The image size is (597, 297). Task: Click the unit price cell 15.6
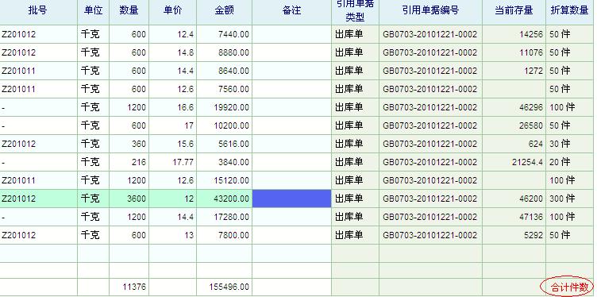[172, 144]
